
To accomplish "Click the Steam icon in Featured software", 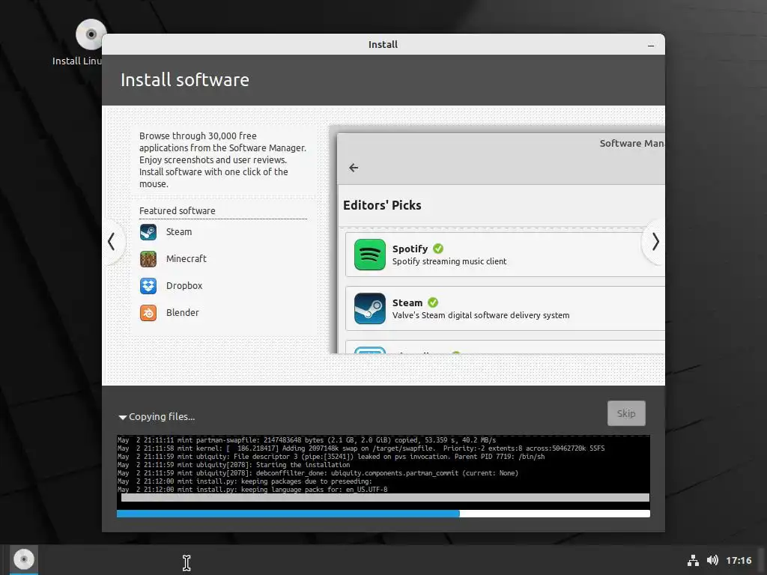I will click(x=148, y=232).
